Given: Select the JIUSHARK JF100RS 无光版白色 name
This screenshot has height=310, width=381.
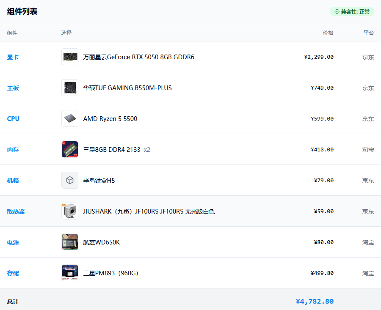Looking at the screenshot, I should pyautogui.click(x=149, y=211).
